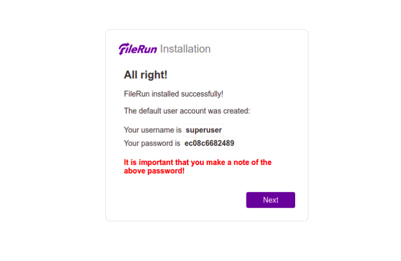Click the FileRun winged F logo icon
Viewport: 401px width, 261px height.
pyautogui.click(x=124, y=49)
